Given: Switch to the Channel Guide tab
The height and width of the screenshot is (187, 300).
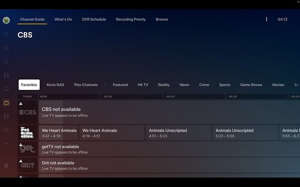Looking at the screenshot, I should pyautogui.click(x=32, y=19).
